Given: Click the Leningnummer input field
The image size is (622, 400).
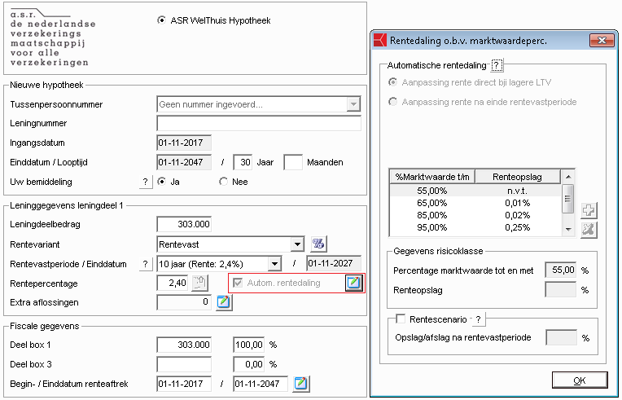Looking at the screenshot, I should click(259, 123).
